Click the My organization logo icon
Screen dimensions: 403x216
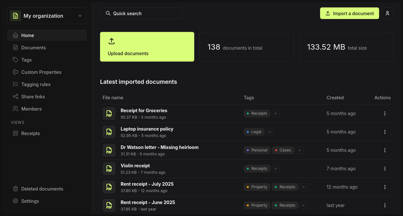tap(16, 16)
